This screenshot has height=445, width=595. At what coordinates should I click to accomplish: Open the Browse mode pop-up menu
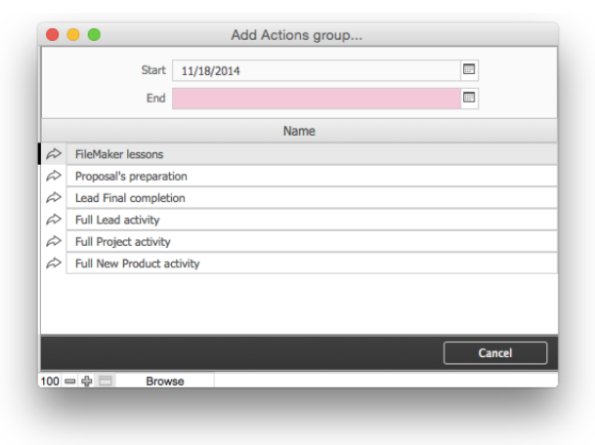coord(165,381)
